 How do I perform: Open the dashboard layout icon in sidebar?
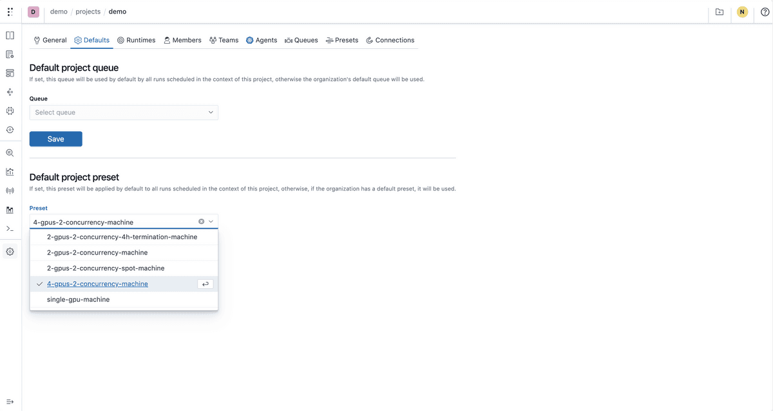pyautogui.click(x=10, y=73)
